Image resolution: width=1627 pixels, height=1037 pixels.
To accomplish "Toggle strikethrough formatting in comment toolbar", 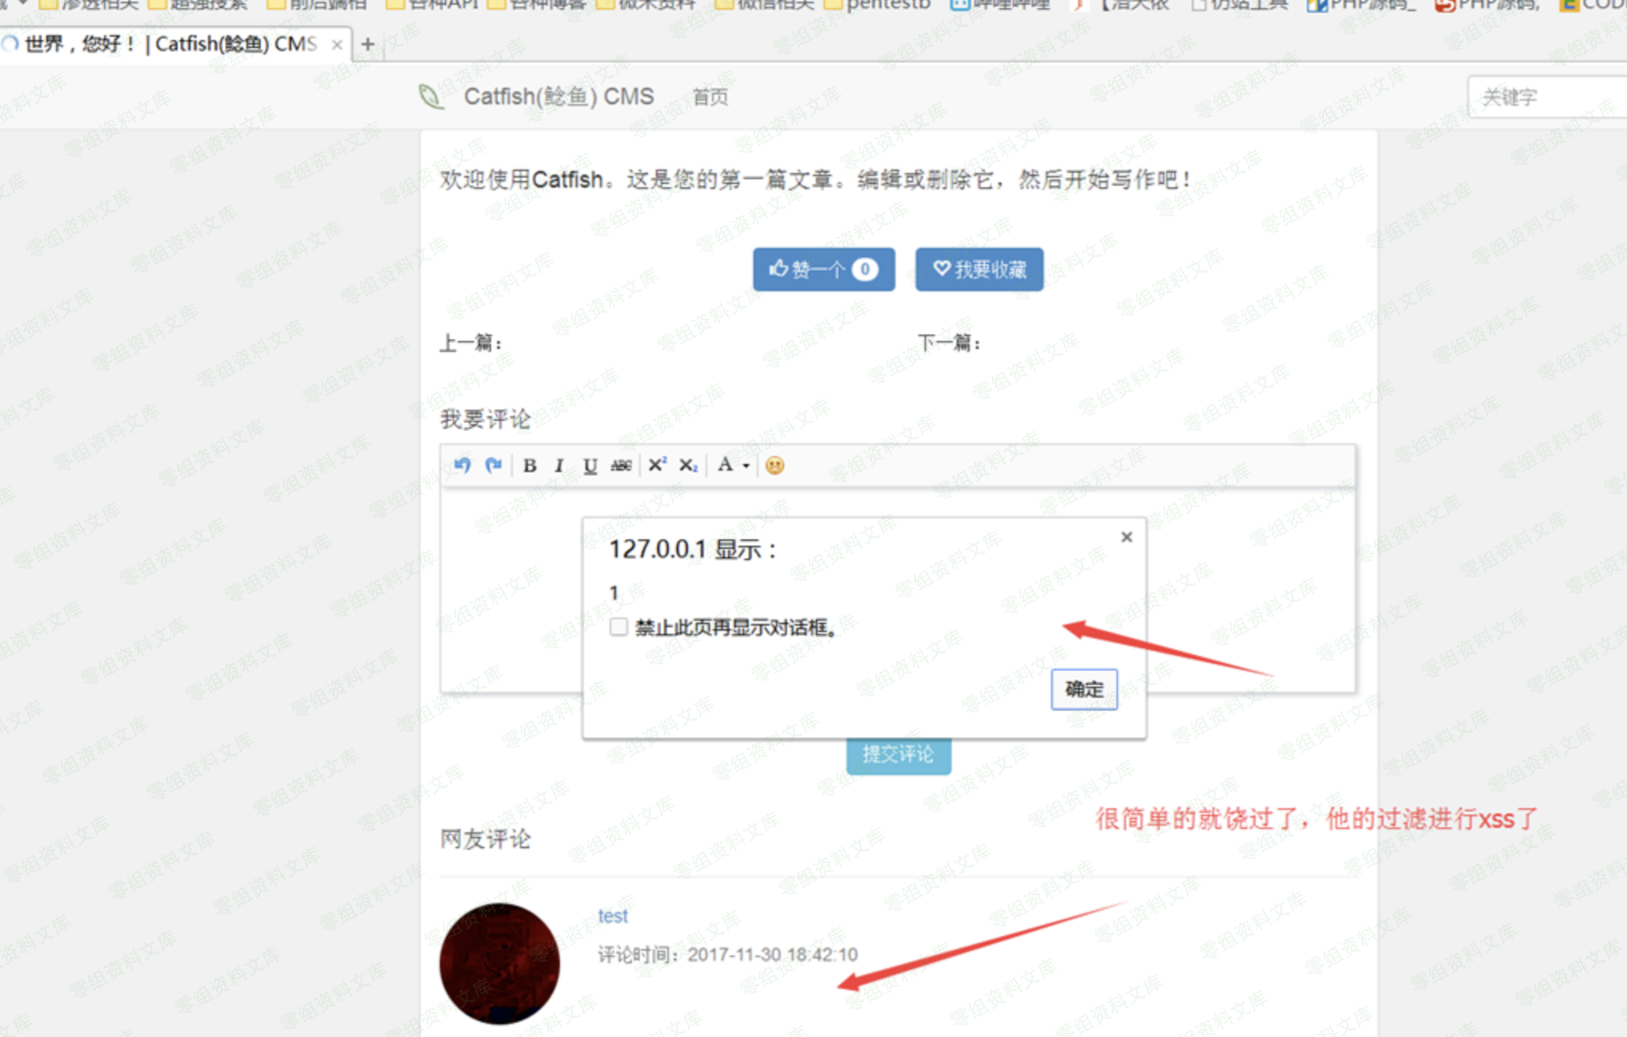I will pos(621,466).
